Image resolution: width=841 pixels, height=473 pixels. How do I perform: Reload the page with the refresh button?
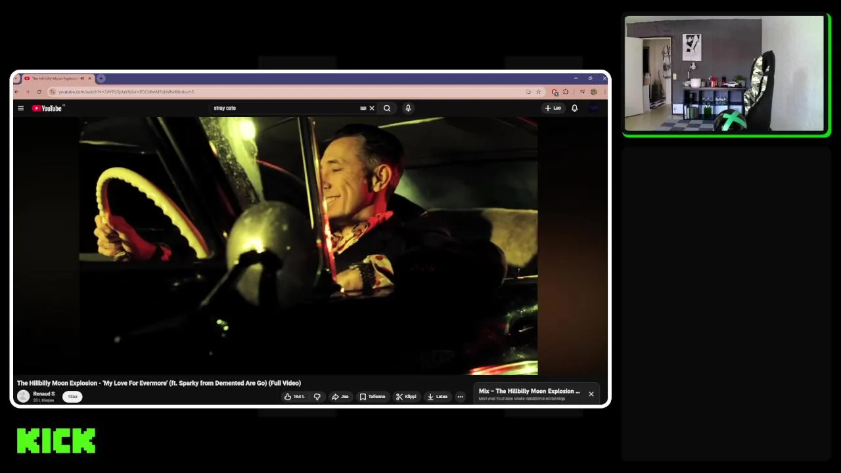click(39, 92)
